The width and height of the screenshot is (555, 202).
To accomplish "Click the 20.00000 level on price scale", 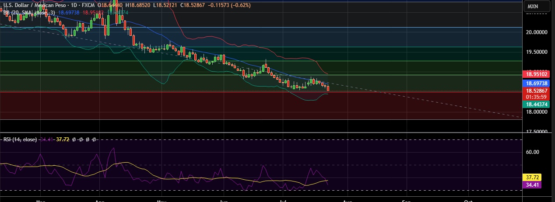I will (536, 32).
